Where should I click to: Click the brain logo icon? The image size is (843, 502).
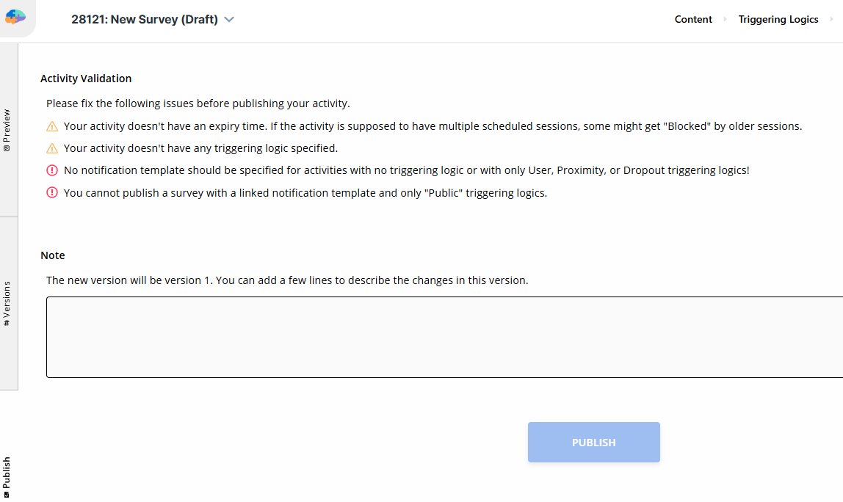tap(15, 16)
